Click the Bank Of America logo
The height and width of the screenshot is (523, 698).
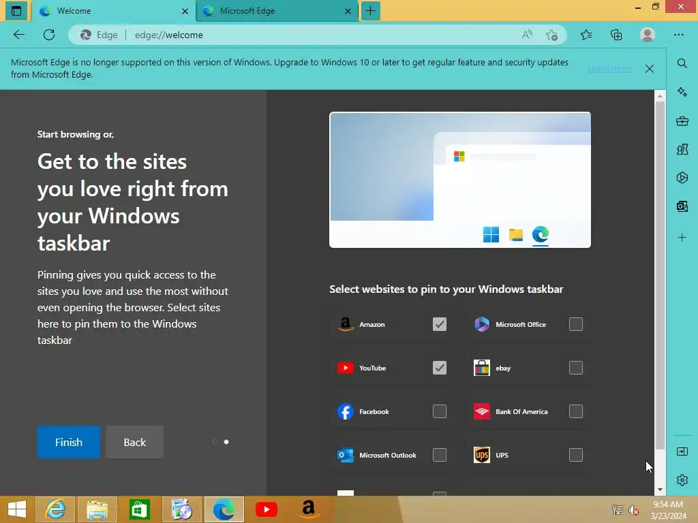pyautogui.click(x=482, y=411)
